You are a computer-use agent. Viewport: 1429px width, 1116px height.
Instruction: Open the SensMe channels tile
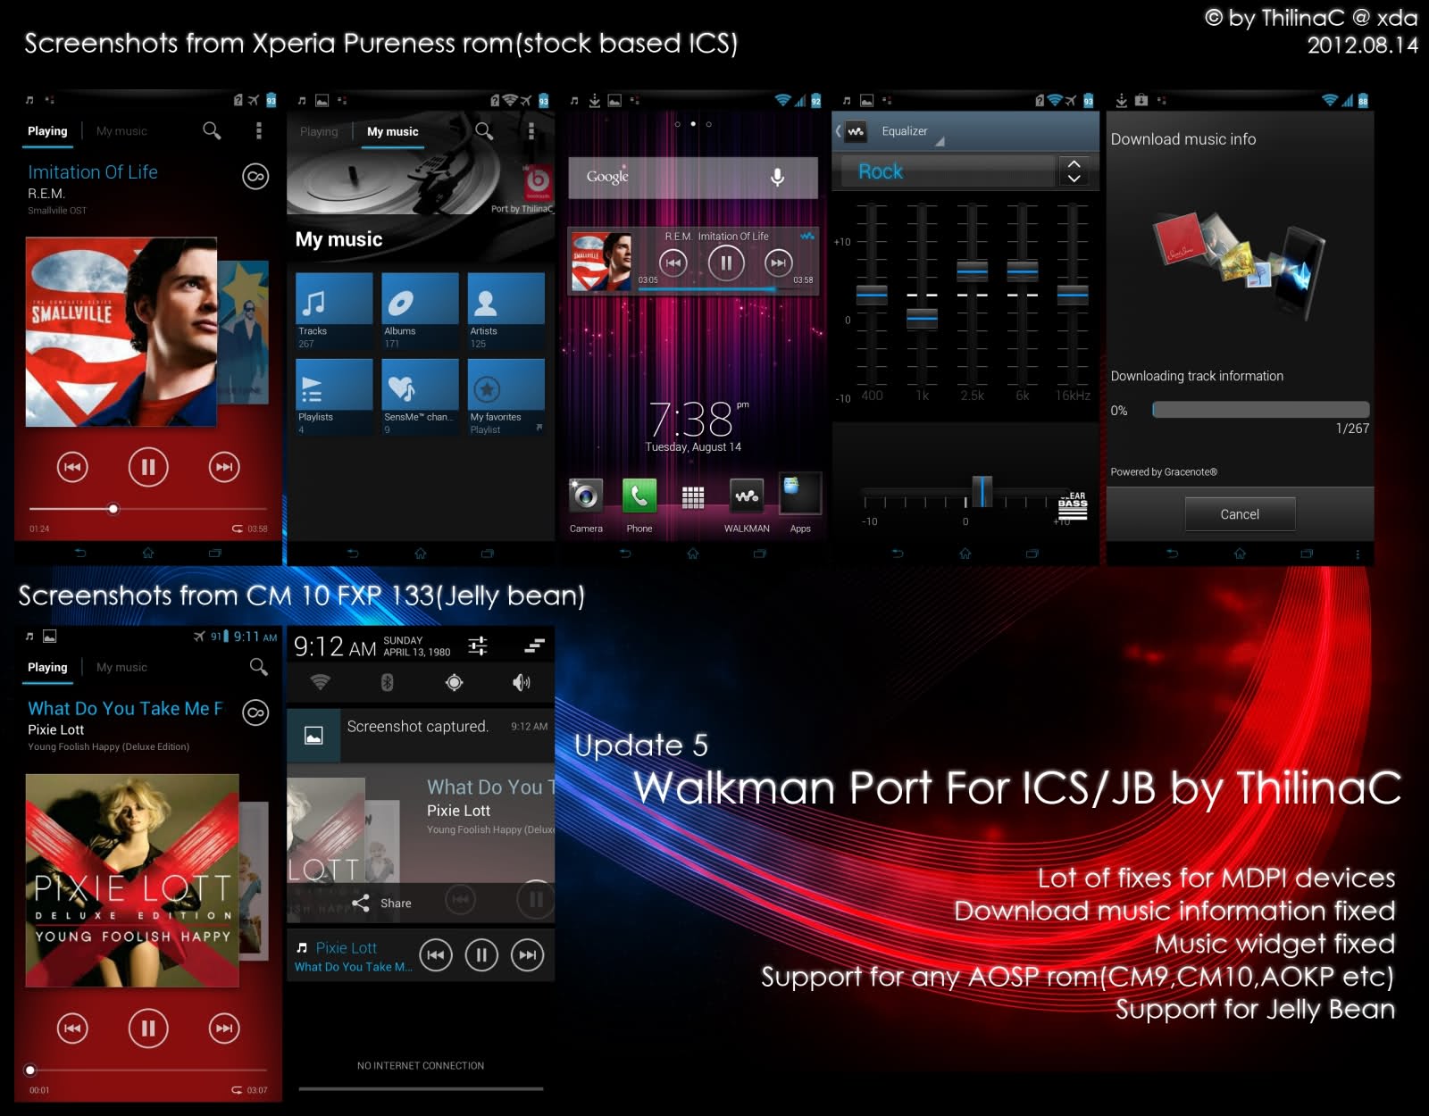420,397
